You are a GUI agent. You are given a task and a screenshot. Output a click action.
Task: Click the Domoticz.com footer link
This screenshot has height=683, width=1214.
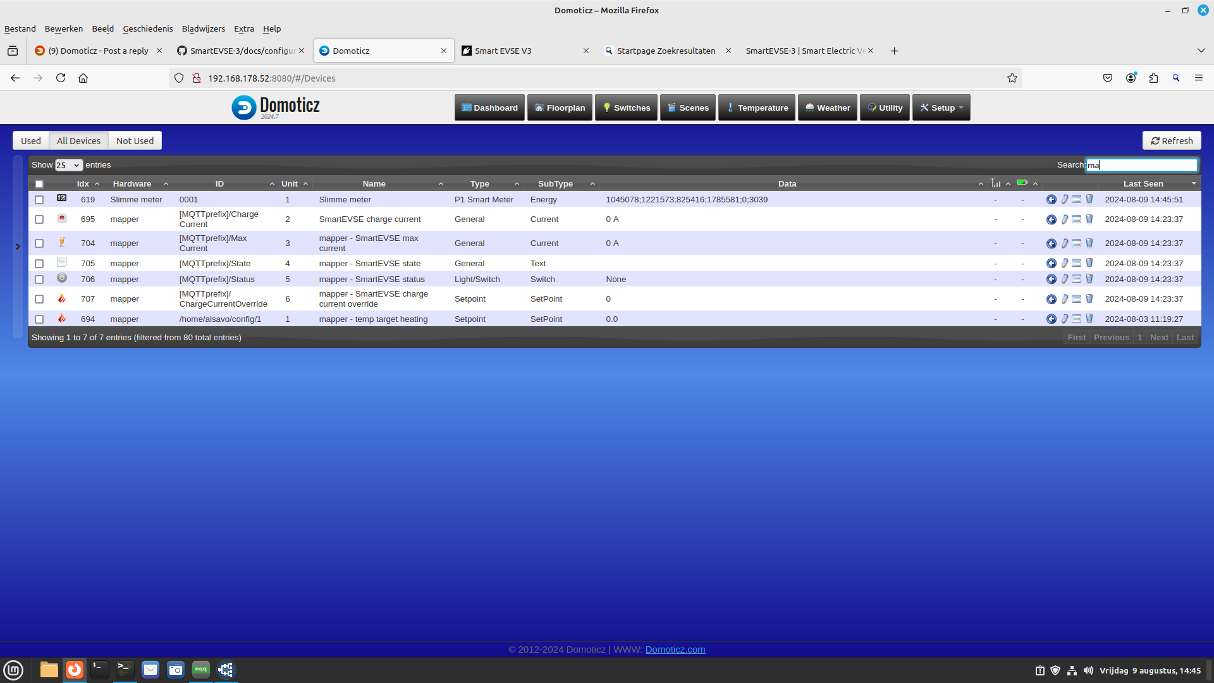click(x=675, y=648)
